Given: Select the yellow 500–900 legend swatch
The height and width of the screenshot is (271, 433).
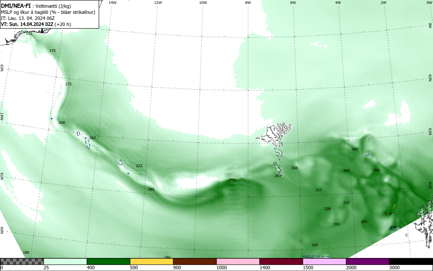Looking at the screenshot, I should pyautogui.click(x=152, y=261).
